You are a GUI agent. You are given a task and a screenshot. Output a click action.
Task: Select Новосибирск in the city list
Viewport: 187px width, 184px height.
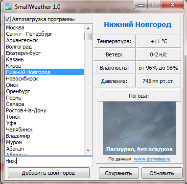click(45, 79)
